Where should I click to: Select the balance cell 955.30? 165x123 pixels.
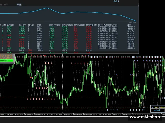point(40,31)
